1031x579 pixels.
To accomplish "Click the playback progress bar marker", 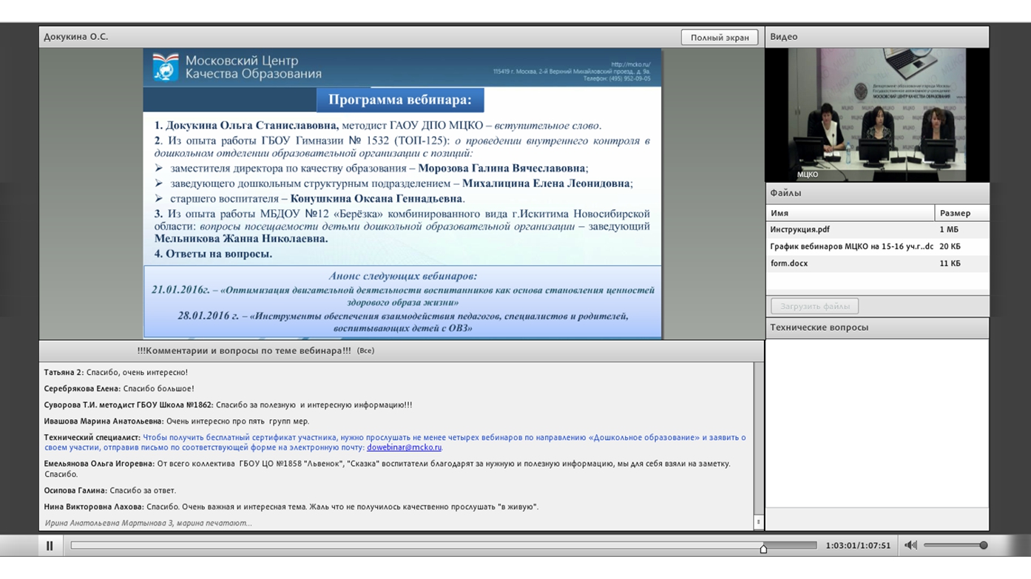I will 763,548.
